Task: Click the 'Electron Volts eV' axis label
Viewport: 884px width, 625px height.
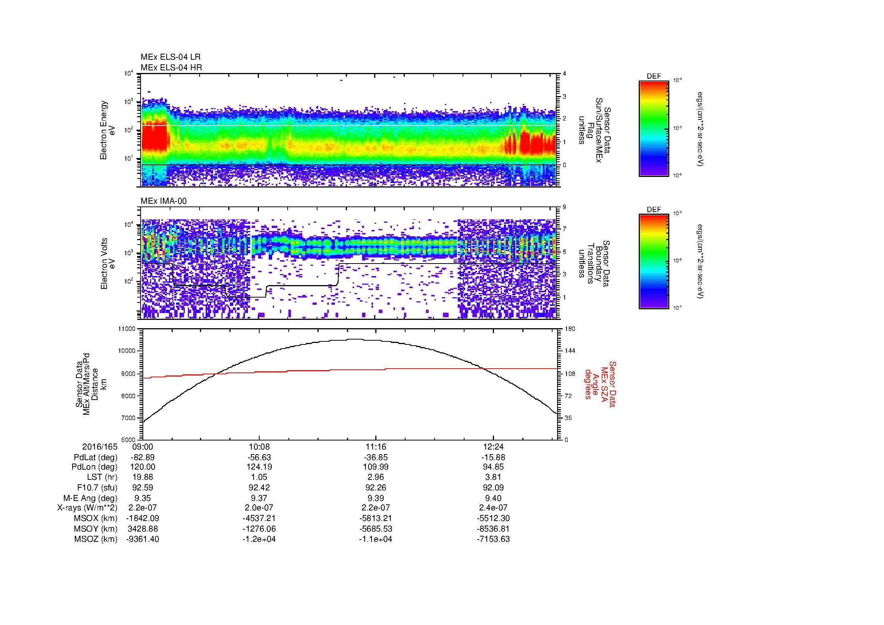Action: 107,264
